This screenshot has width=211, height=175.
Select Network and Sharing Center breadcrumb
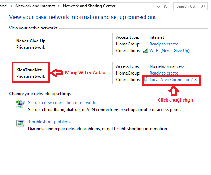[x=89, y=6]
